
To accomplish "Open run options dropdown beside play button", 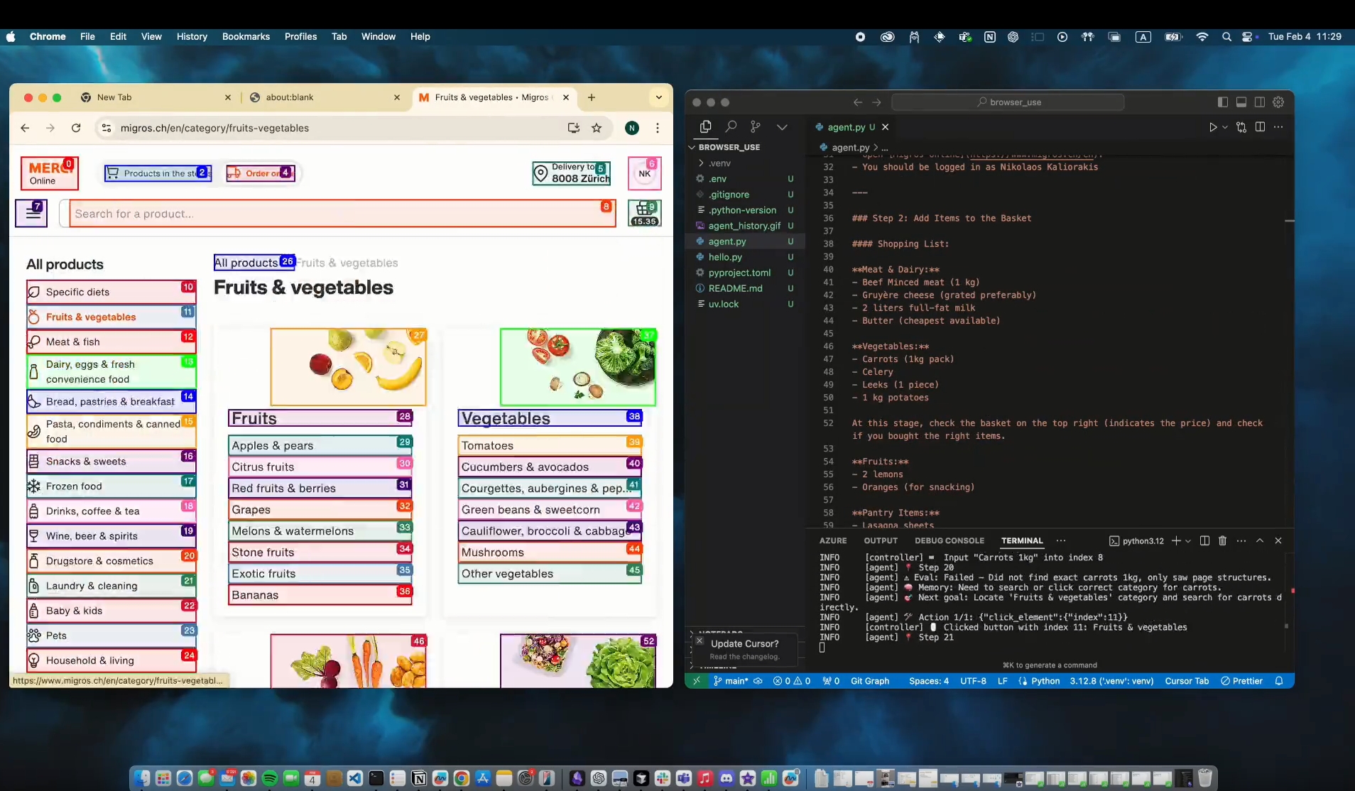I will 1225,127.
